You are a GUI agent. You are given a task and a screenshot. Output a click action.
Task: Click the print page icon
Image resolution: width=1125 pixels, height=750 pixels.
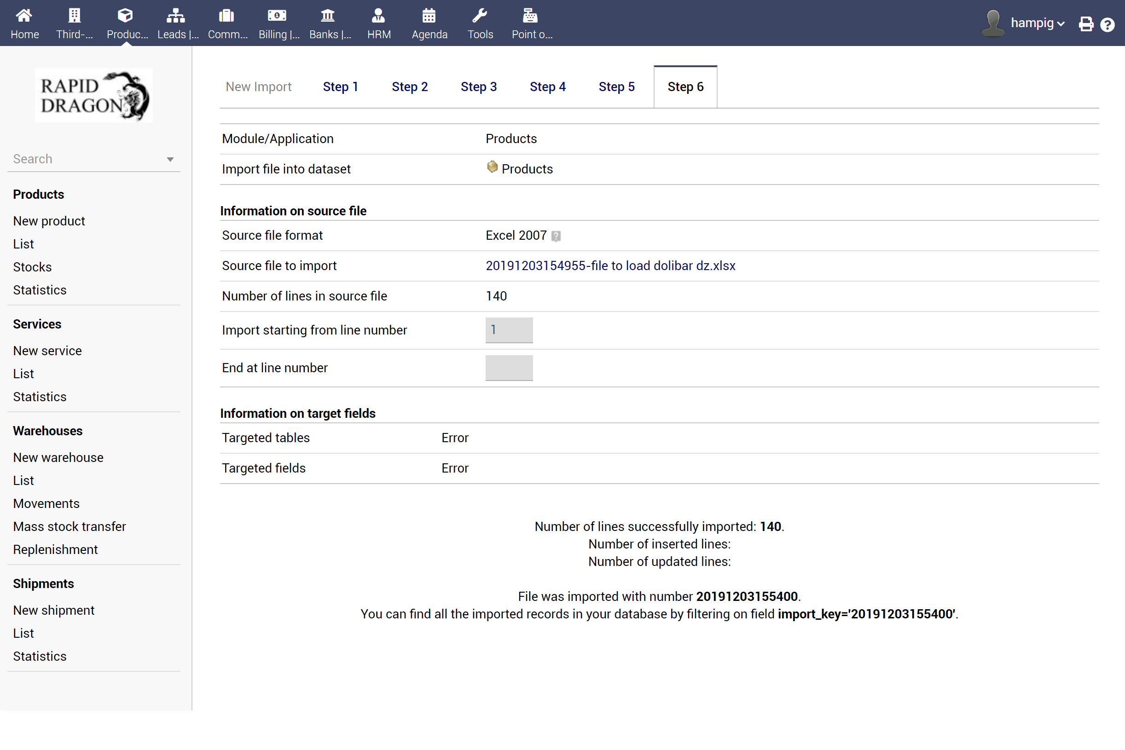pyautogui.click(x=1086, y=24)
